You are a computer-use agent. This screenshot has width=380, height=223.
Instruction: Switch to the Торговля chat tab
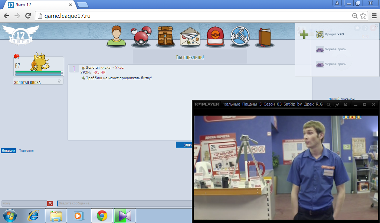(26, 151)
